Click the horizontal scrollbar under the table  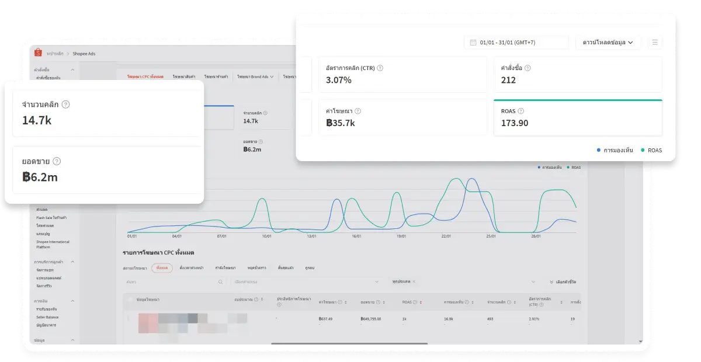coord(349,343)
